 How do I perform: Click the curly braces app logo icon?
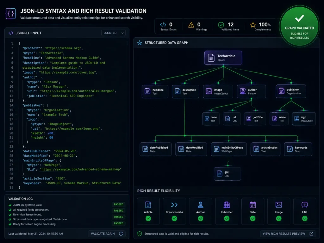[x=11, y=14]
